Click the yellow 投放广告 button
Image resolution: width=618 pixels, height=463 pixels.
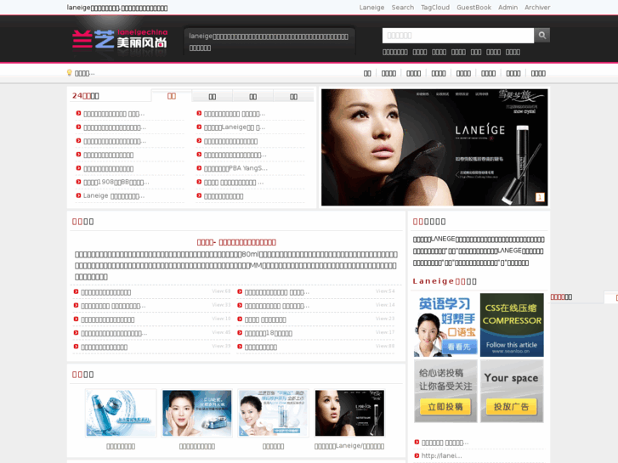click(511, 407)
